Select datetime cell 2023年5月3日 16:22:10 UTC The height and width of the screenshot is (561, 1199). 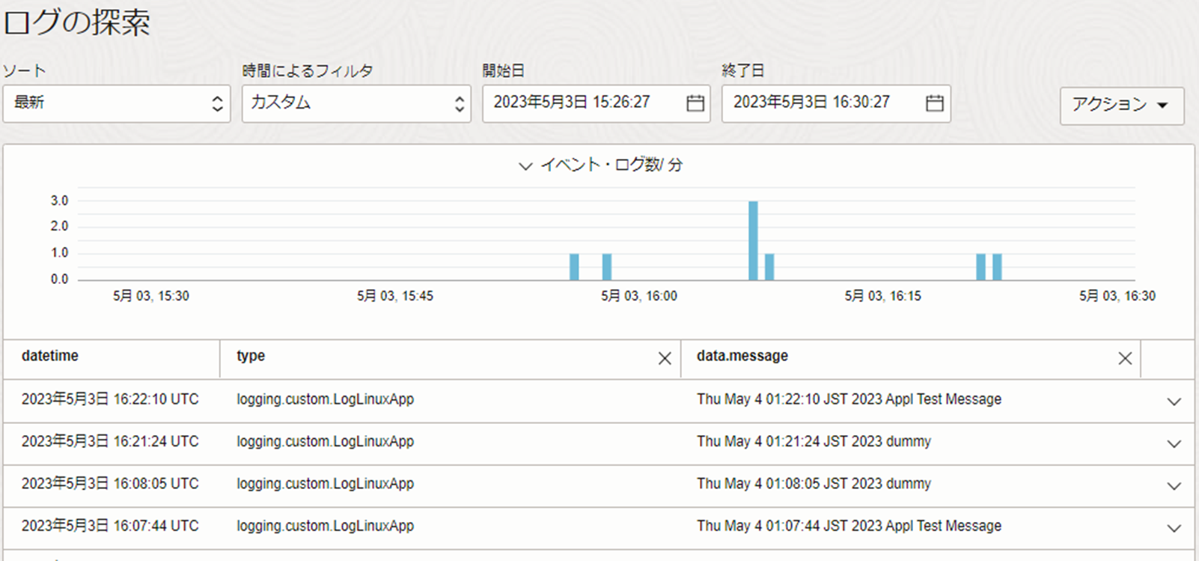(110, 399)
